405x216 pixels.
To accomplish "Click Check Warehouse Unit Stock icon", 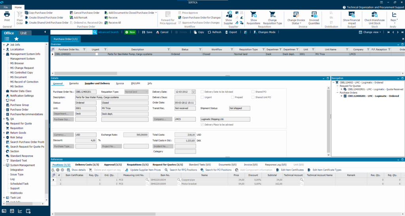I will [x=375, y=18].
